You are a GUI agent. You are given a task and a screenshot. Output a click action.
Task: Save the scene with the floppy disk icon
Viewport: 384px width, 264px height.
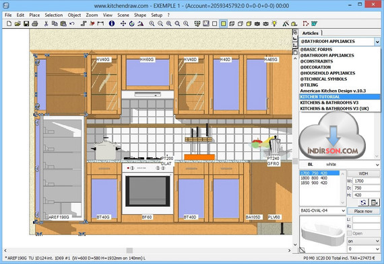coord(26,24)
